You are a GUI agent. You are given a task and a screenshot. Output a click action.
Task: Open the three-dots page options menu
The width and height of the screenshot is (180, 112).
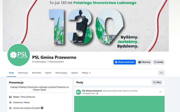click(x=161, y=73)
